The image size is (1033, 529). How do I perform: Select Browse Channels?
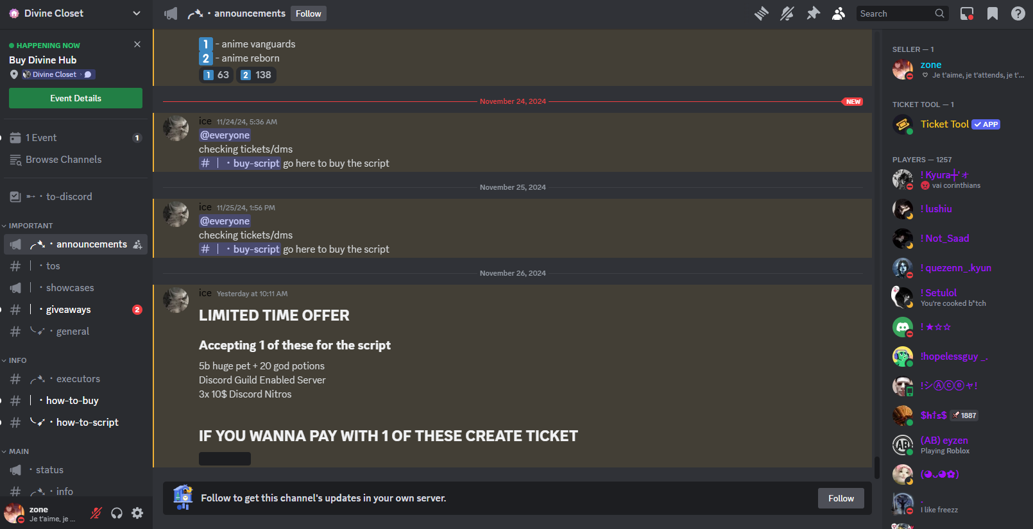(x=63, y=160)
